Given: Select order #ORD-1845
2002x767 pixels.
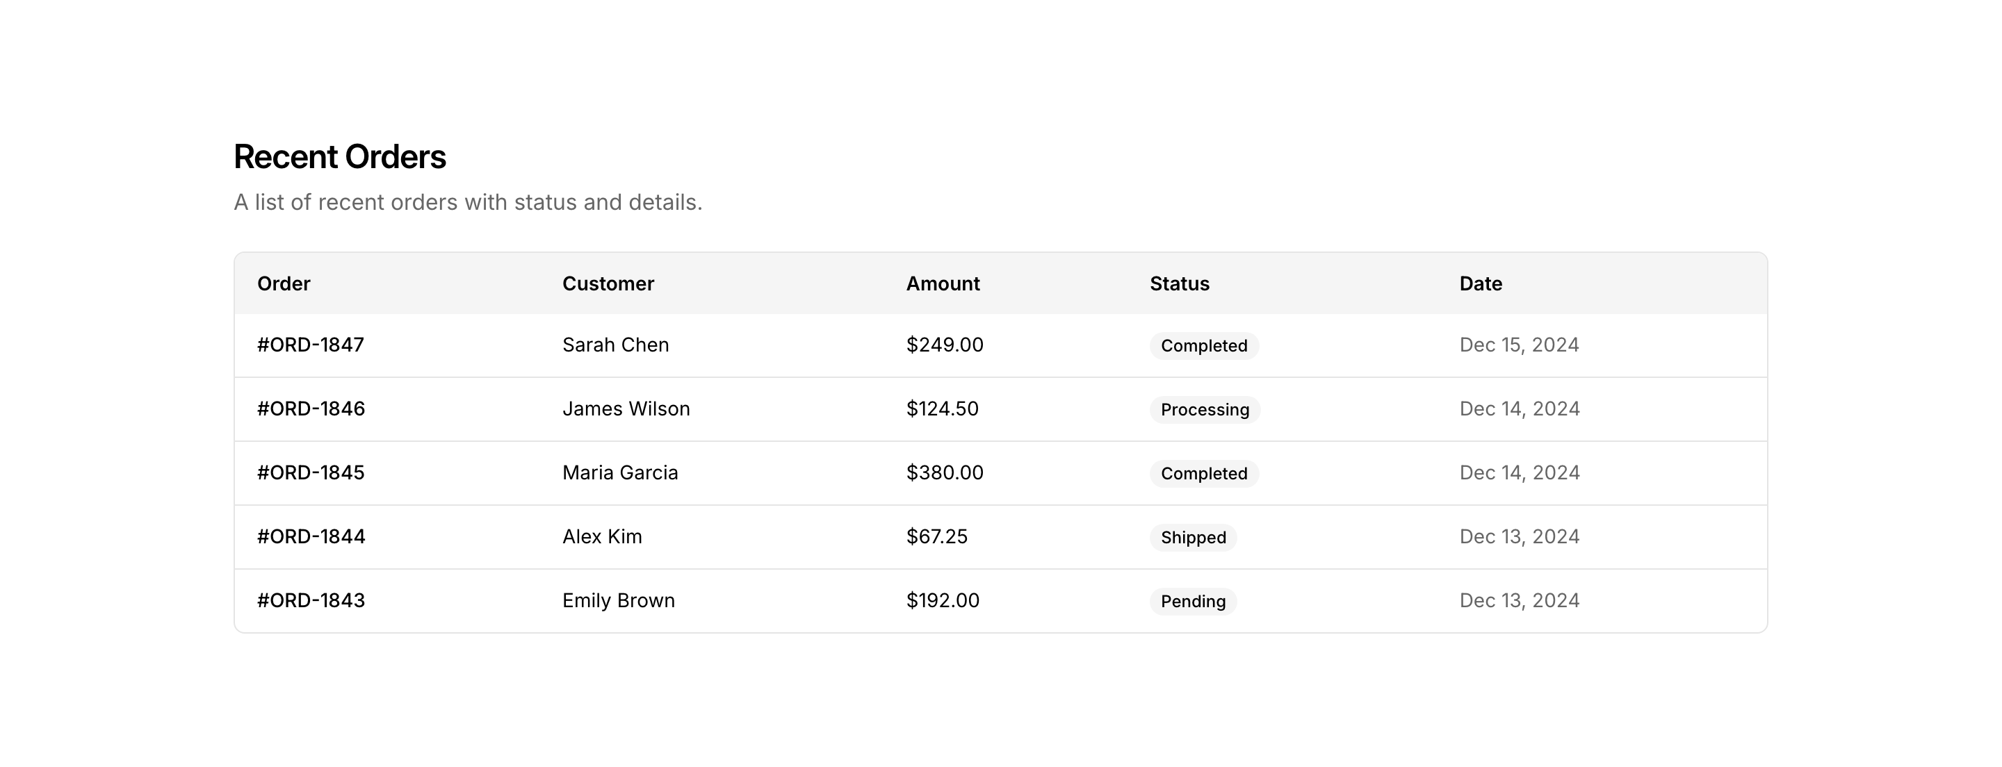Looking at the screenshot, I should point(310,472).
